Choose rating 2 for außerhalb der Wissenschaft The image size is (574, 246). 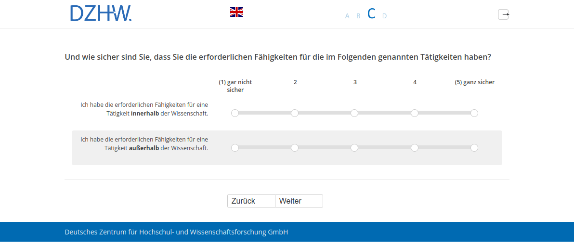pos(295,148)
